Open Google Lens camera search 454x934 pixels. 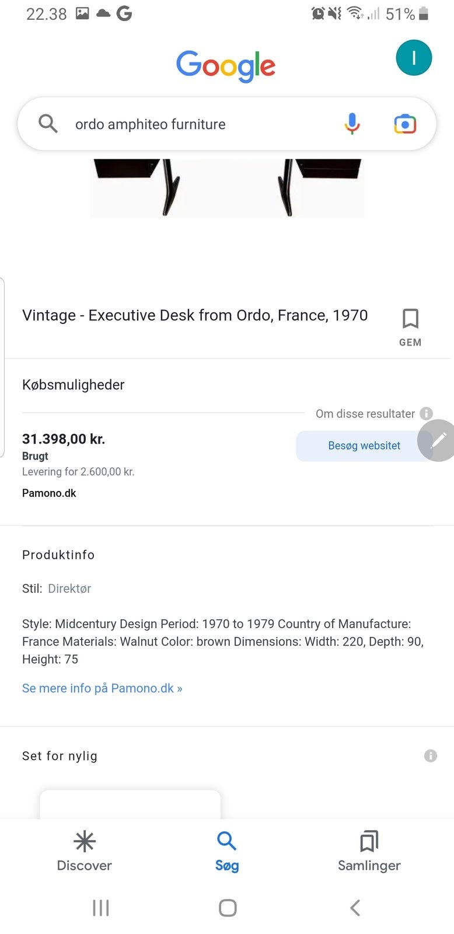(405, 124)
